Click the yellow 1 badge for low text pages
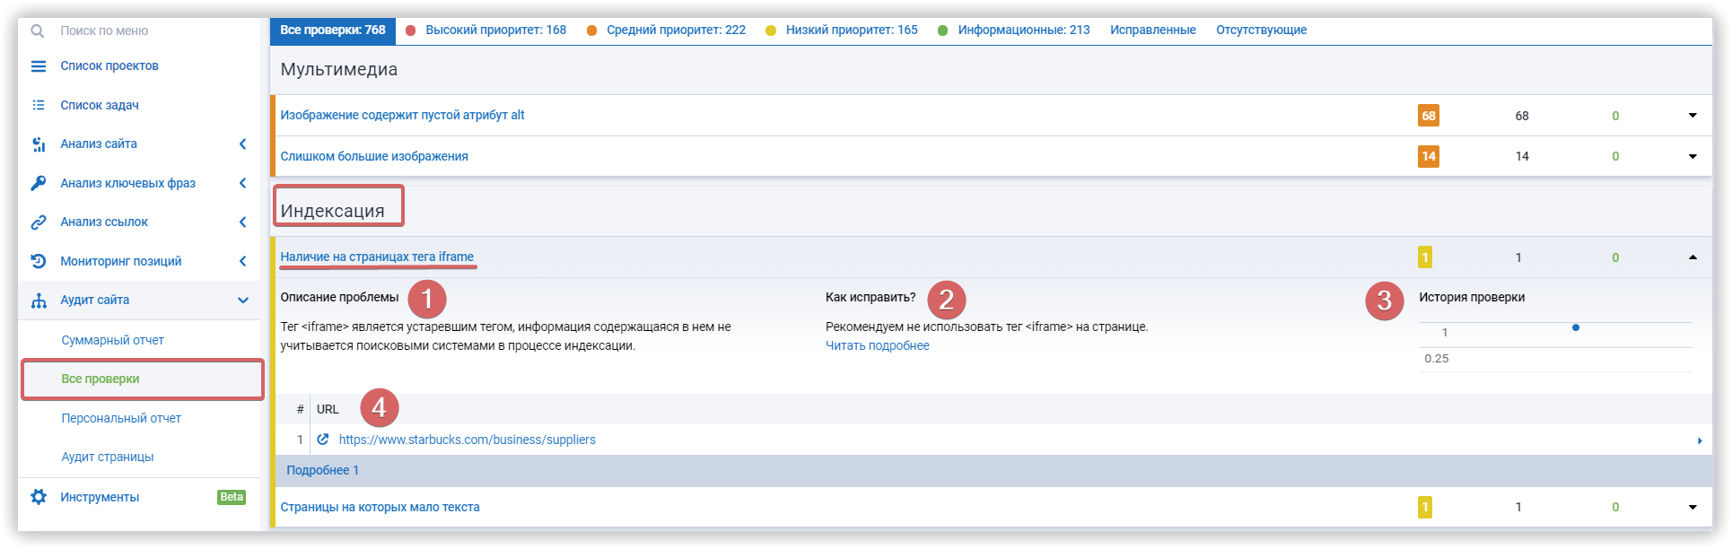The width and height of the screenshot is (1732, 549). [1425, 507]
